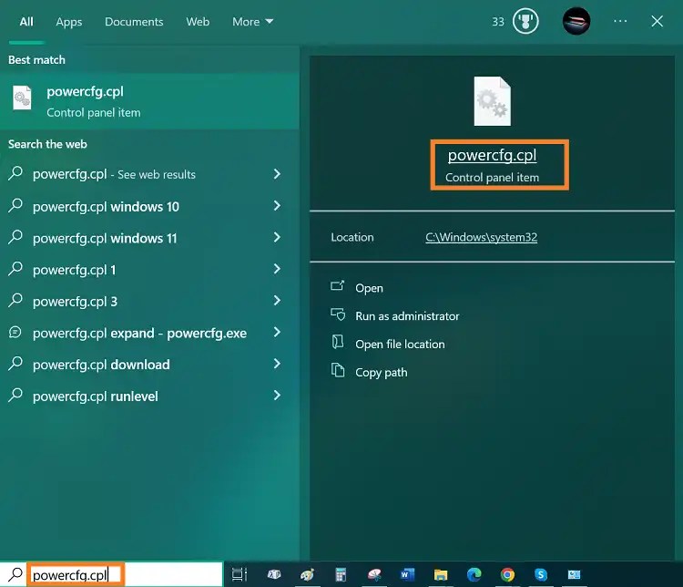Click large powercfg.cpl preview icon
The width and height of the screenshot is (683, 587).
click(x=492, y=101)
